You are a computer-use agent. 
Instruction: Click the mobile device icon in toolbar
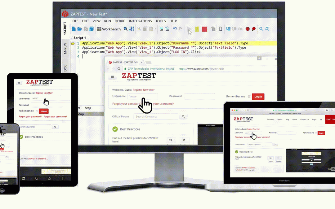click(x=221, y=29)
